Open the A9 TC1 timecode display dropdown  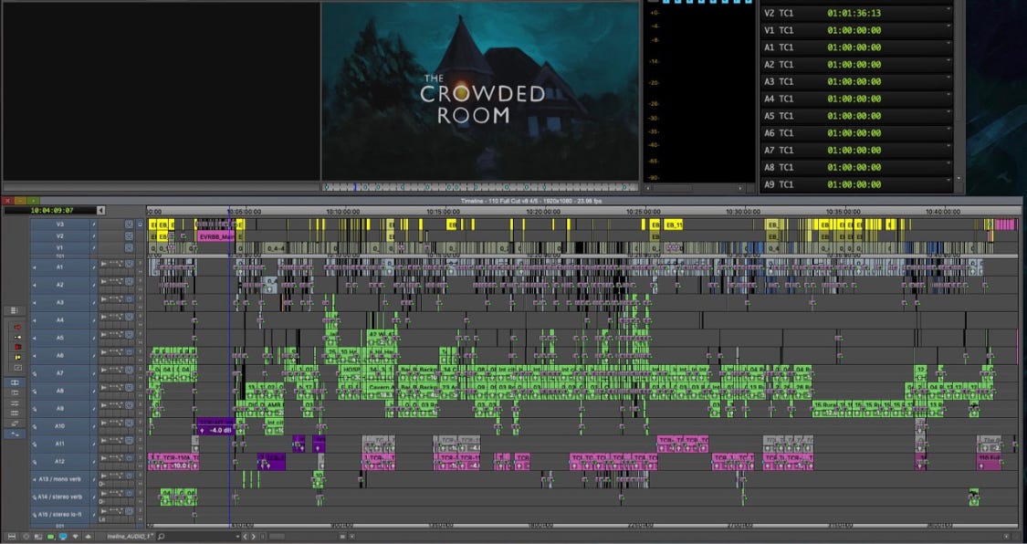pos(948,180)
